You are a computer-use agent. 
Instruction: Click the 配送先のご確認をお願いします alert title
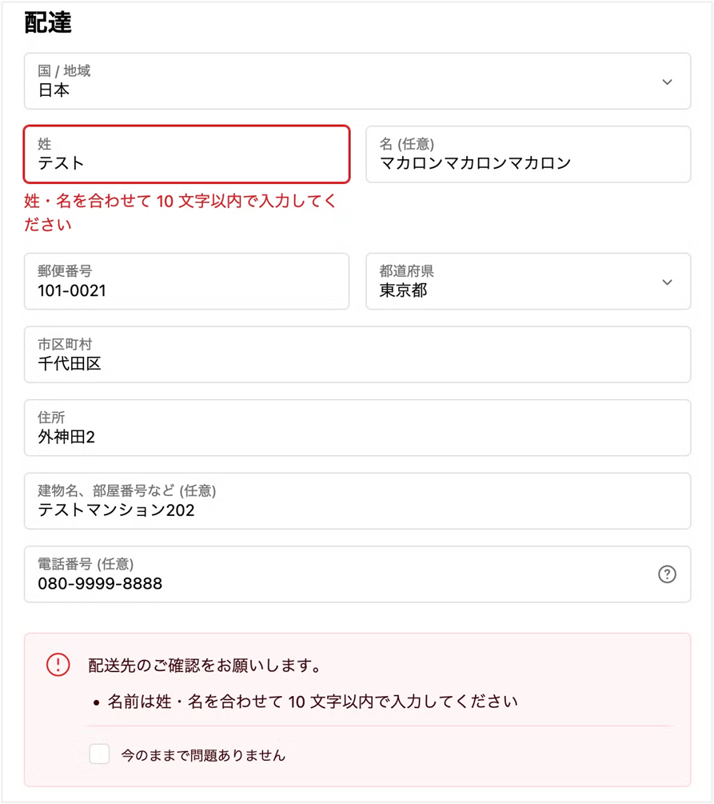[205, 666]
